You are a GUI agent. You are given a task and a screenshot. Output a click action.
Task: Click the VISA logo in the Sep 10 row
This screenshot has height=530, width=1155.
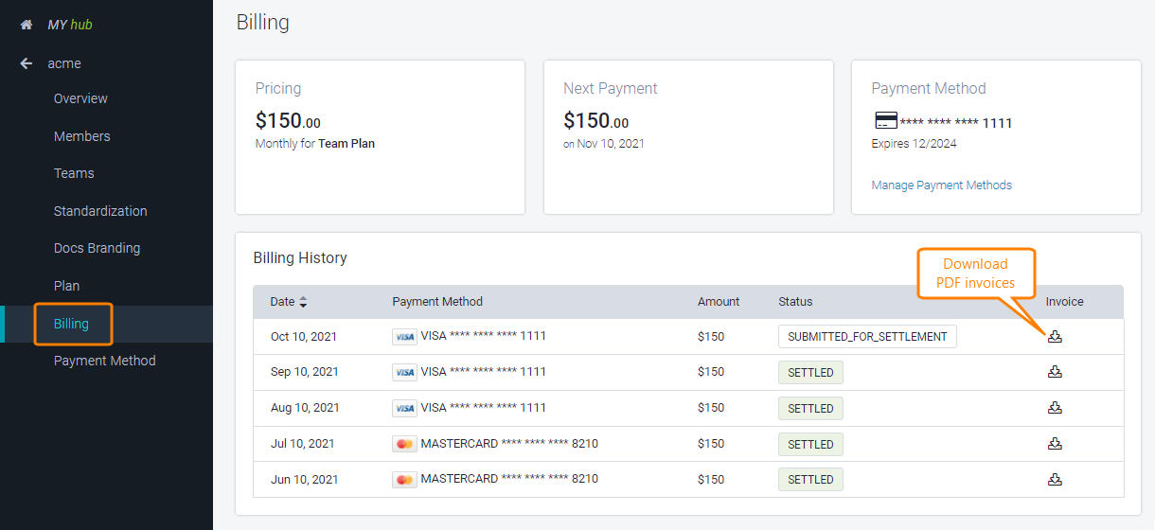[404, 373]
